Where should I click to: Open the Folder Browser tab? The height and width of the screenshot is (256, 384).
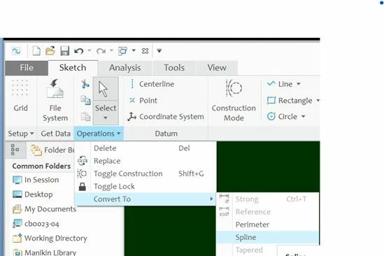52,150
